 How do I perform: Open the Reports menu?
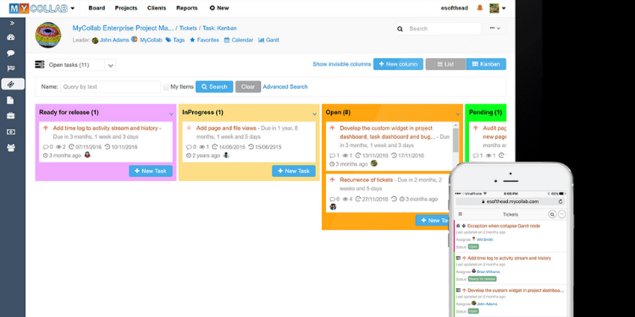click(x=187, y=8)
